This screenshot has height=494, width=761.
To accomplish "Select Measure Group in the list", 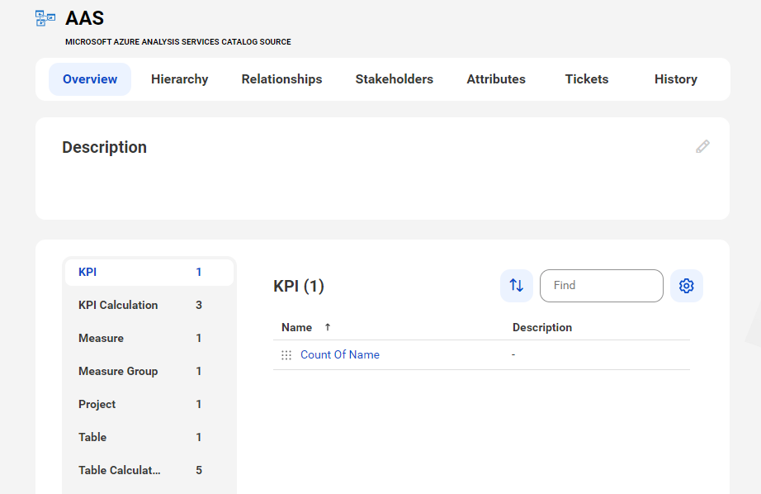I will pos(149,371).
